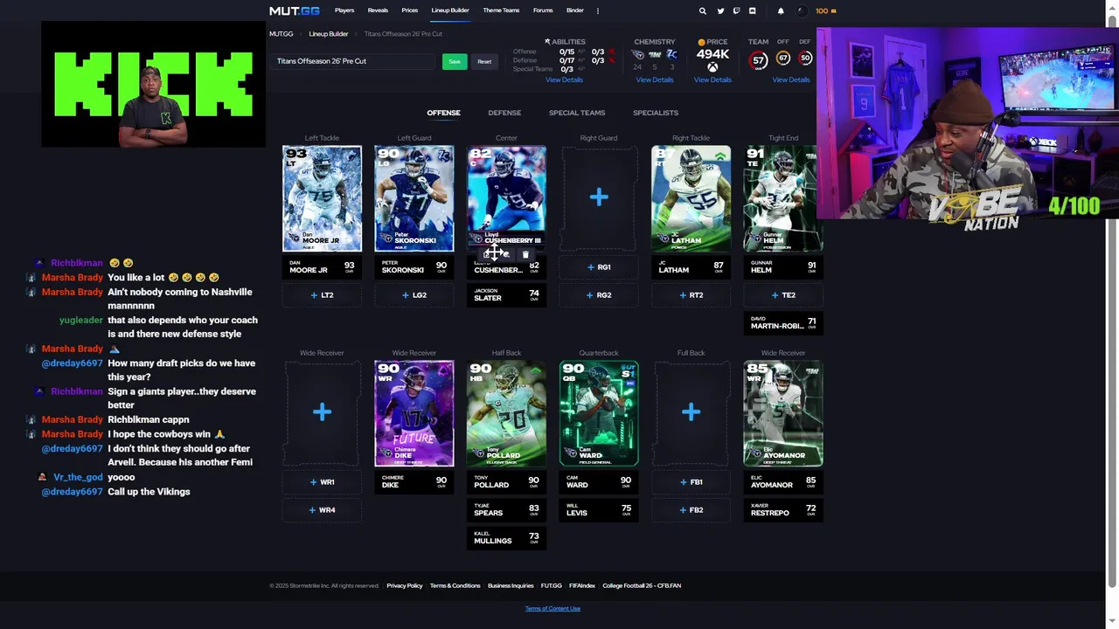Add a fullback to FB1 slot
Image resolution: width=1119 pixels, height=629 pixels.
click(691, 482)
